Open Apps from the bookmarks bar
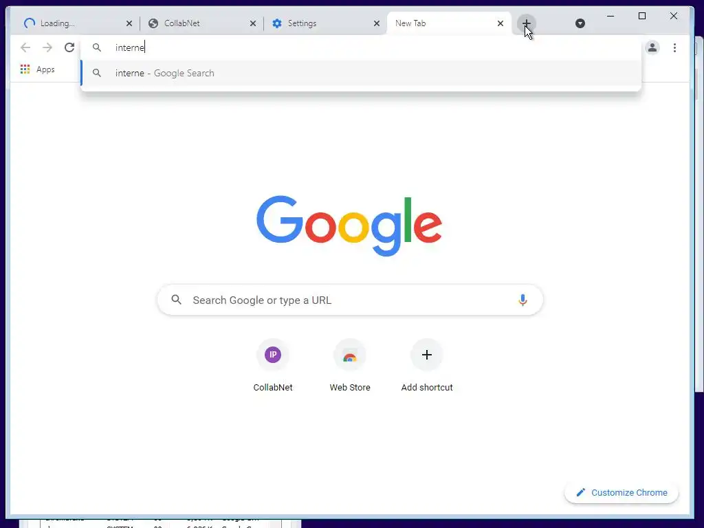Image resolution: width=704 pixels, height=528 pixels. pos(38,69)
